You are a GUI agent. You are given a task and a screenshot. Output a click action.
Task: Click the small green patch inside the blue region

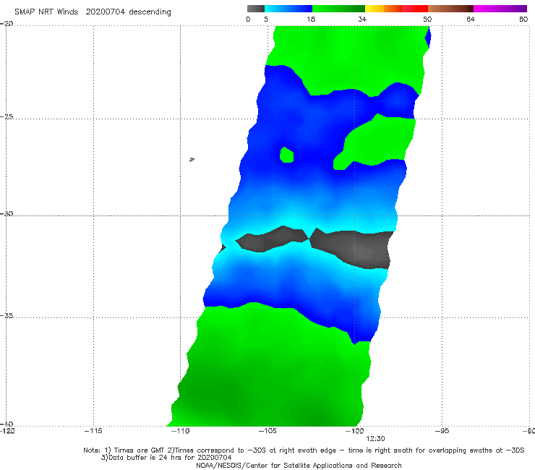point(286,155)
